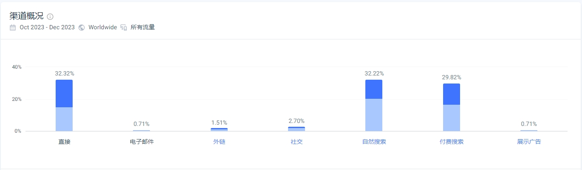Viewport: 582px width, 170px height.
Task: Click the dark blue segment of 直接 bar
Action: [x=64, y=94]
